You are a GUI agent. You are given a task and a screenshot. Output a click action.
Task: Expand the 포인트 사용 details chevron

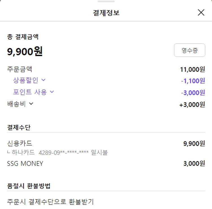coord(52,92)
